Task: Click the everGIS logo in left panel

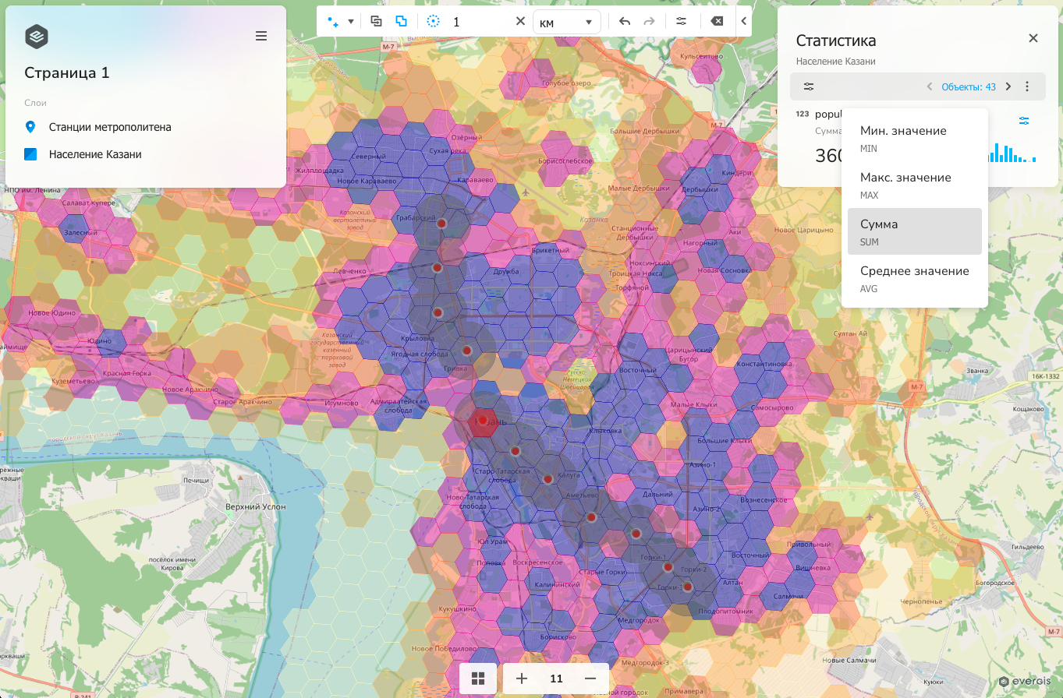Action: pos(37,36)
